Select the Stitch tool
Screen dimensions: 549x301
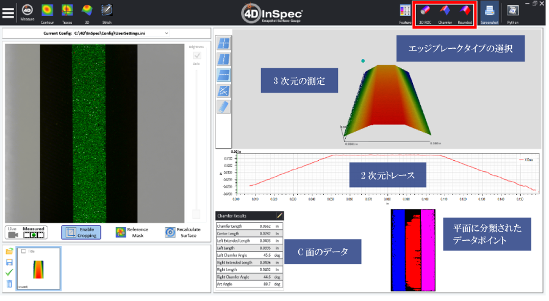click(107, 13)
